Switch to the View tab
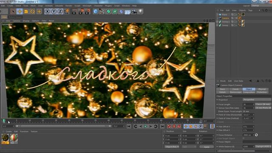 (4, 17)
